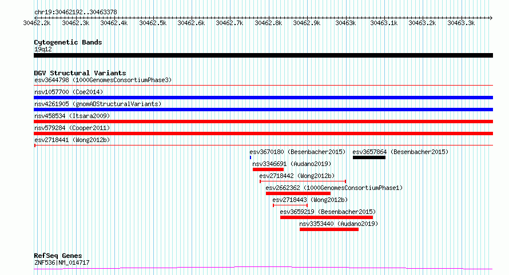Click the red esv2662362 variant bar

point(298,193)
